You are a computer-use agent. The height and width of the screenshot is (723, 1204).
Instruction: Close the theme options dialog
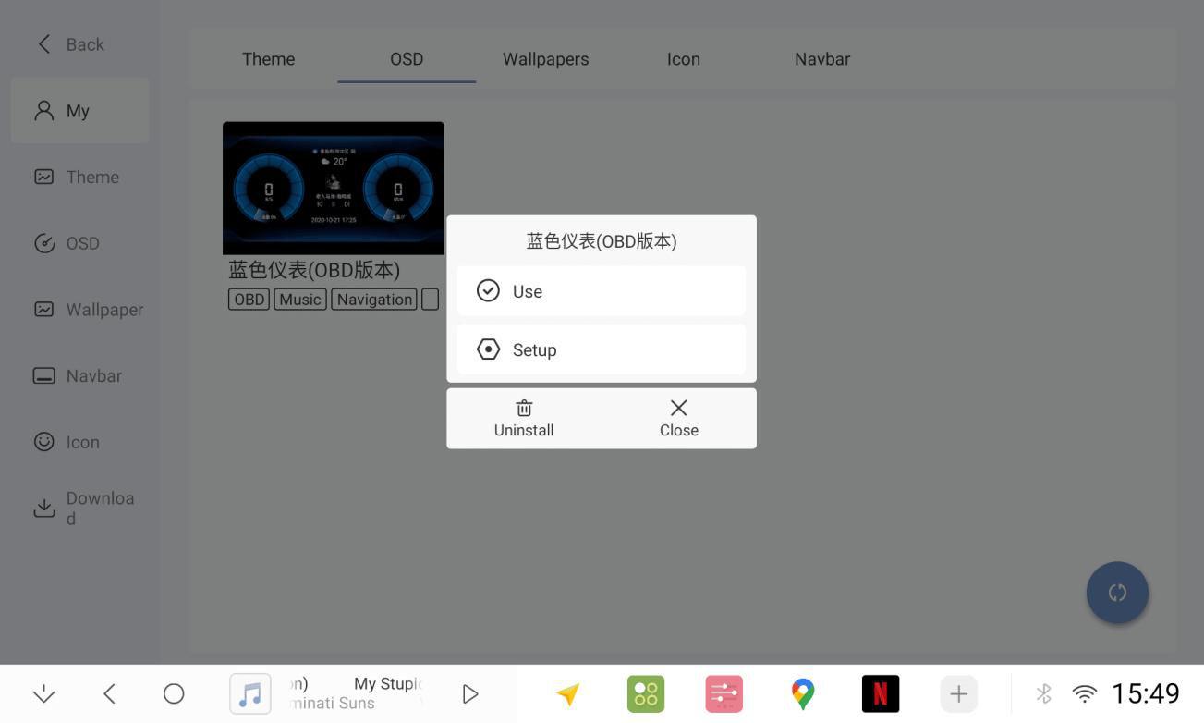pos(679,418)
